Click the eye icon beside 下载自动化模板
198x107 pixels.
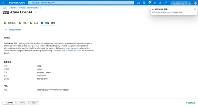[x=6, y=30]
